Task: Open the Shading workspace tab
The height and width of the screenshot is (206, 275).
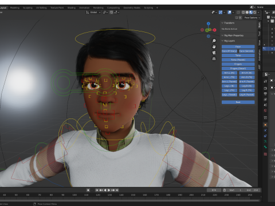Action: [72, 8]
